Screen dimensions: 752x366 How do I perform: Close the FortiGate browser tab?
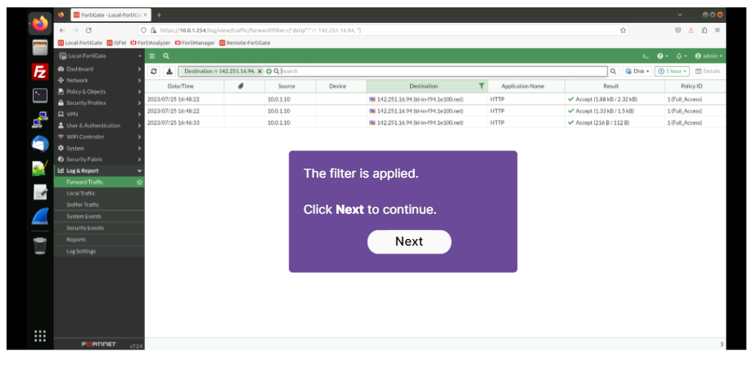(x=146, y=15)
